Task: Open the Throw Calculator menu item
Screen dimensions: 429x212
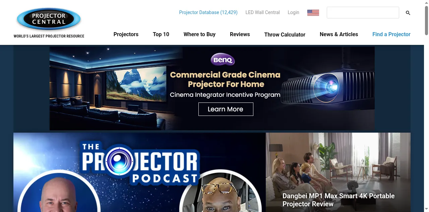Action: [x=285, y=34]
